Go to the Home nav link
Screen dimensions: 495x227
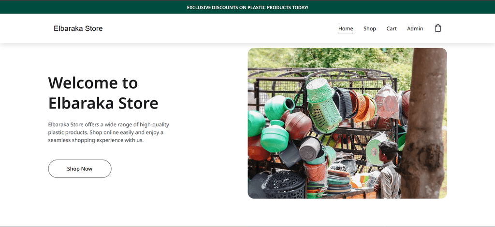(x=346, y=28)
